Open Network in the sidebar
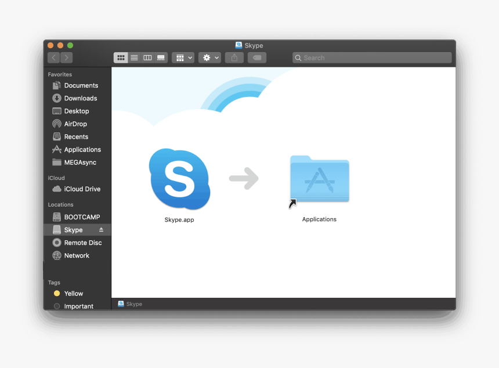This screenshot has height=368, width=499. click(77, 255)
